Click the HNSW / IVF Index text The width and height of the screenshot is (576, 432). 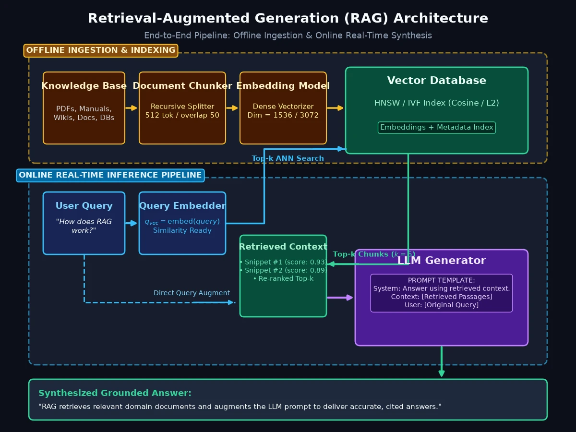(x=437, y=103)
